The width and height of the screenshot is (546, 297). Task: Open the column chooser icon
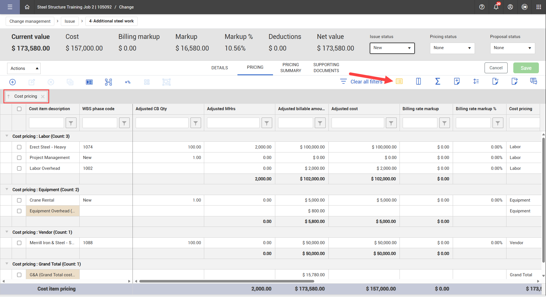(x=418, y=81)
